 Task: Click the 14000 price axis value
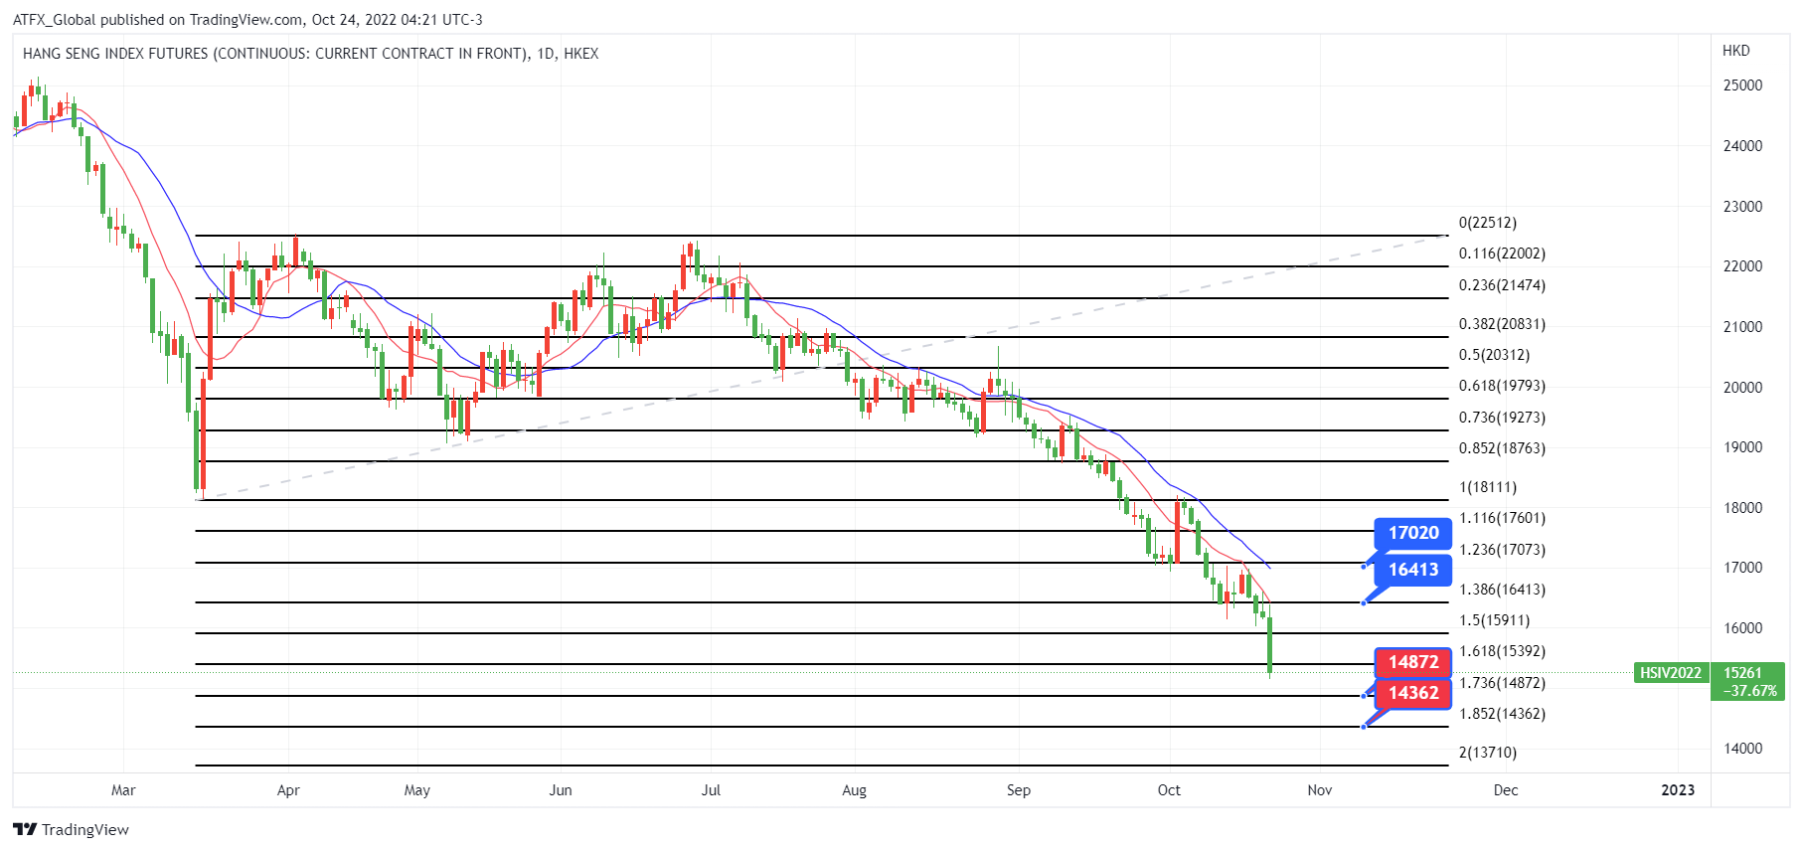(x=1742, y=749)
